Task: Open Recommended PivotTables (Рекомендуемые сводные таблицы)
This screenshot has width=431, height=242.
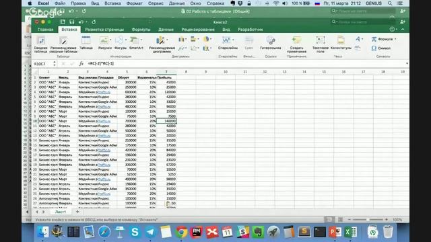Action: 63,44
